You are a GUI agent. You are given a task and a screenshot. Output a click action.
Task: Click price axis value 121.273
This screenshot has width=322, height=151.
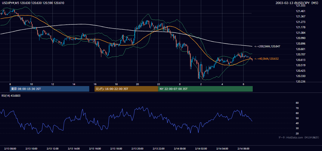pyautogui.click(x=301, y=22)
